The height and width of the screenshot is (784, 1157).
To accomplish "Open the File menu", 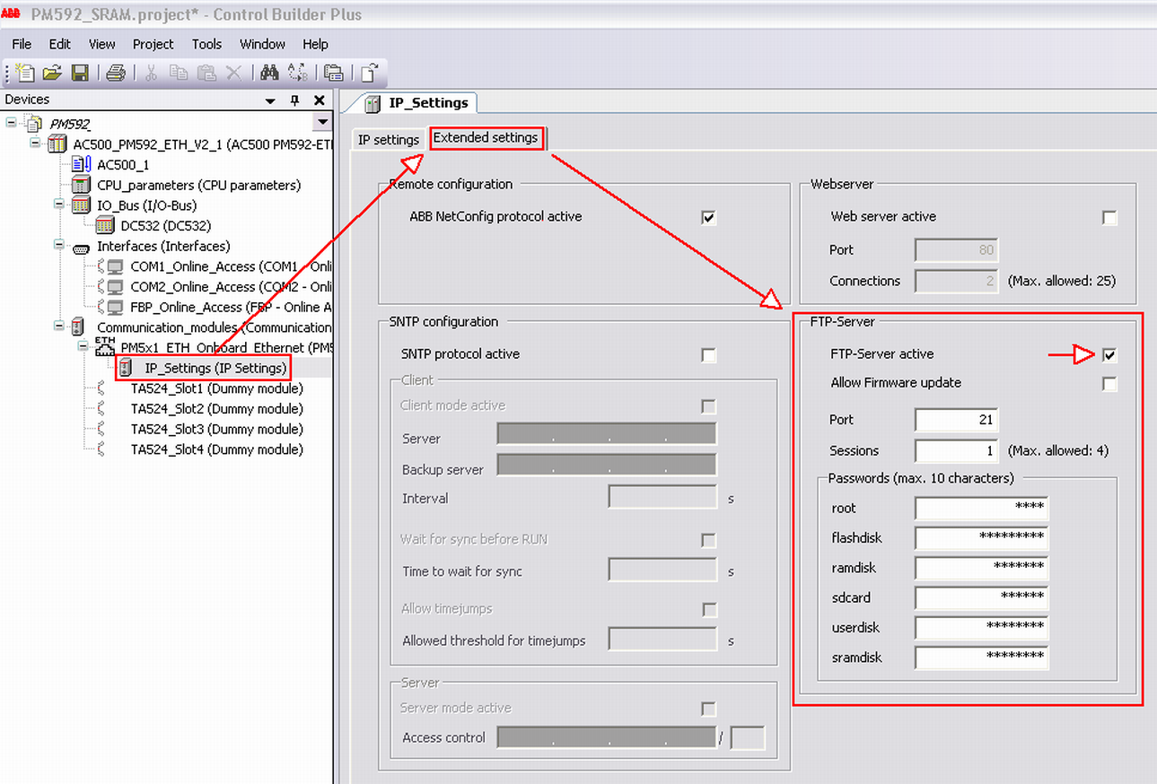I will click(x=22, y=44).
